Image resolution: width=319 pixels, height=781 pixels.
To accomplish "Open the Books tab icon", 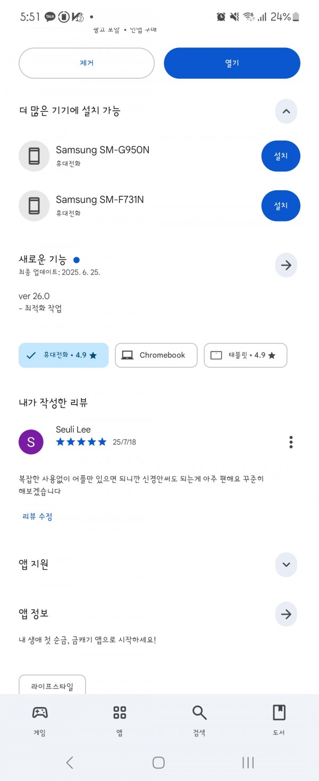I will tap(279, 712).
